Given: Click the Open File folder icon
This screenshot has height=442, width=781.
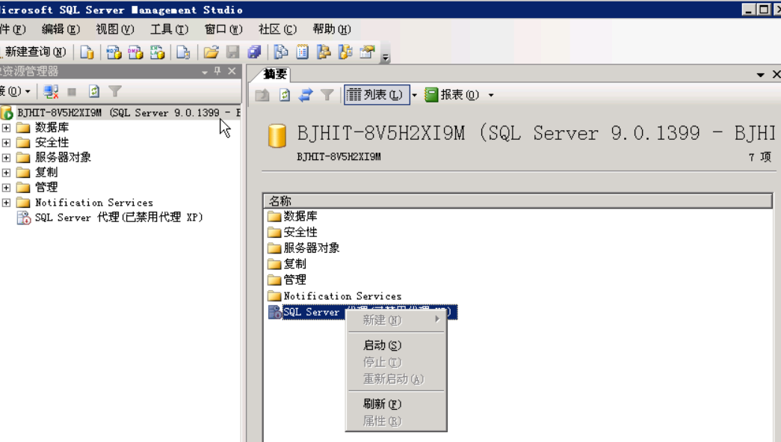Looking at the screenshot, I should pyautogui.click(x=211, y=52).
